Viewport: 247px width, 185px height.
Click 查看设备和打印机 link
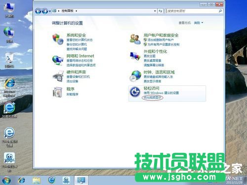pyautogui.click(x=78, y=76)
